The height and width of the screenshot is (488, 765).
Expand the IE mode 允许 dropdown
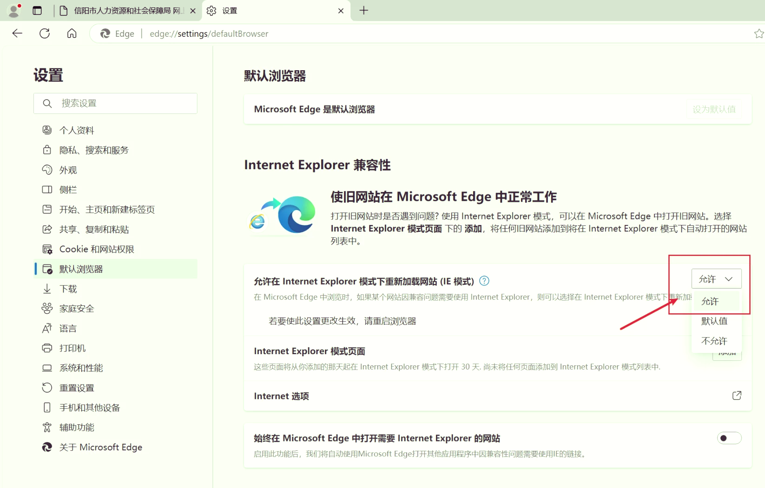(716, 279)
